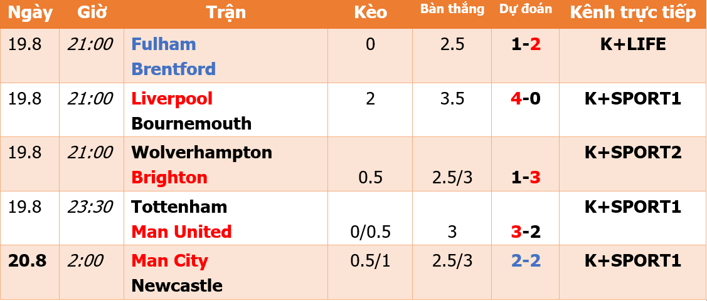
Task: Click the 2-2 prediction score
Action: tap(526, 261)
